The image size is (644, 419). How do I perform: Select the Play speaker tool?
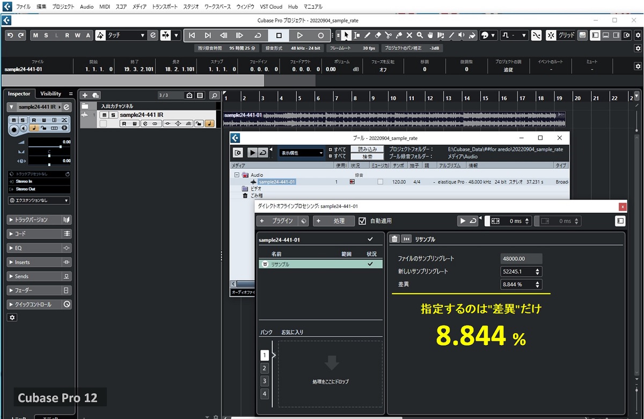tap(462, 35)
